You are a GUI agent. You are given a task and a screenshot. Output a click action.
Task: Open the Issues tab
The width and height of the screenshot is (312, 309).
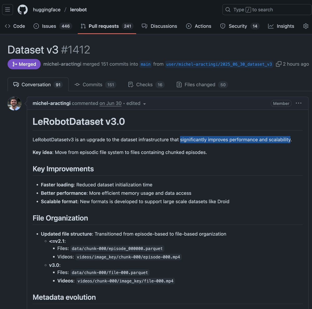coord(53,26)
